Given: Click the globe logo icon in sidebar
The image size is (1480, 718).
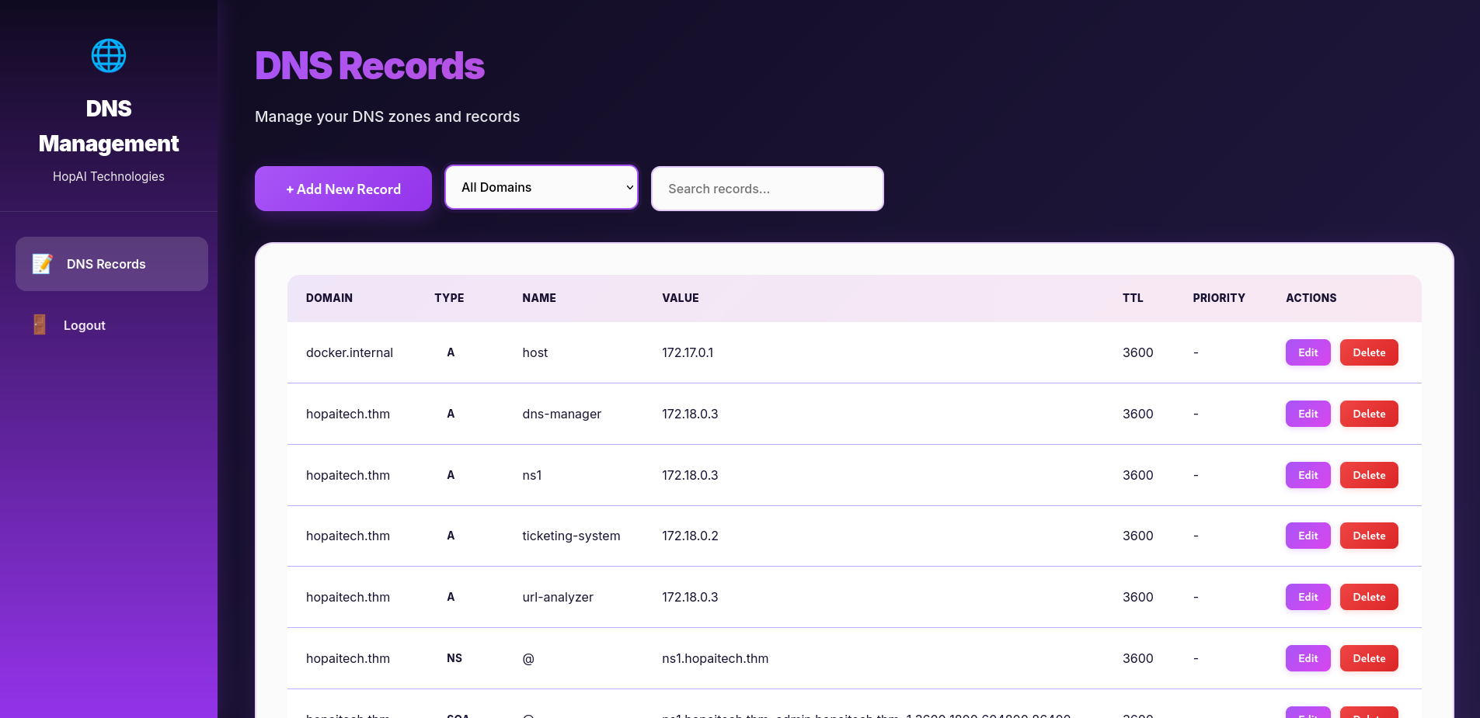Looking at the screenshot, I should (x=109, y=56).
